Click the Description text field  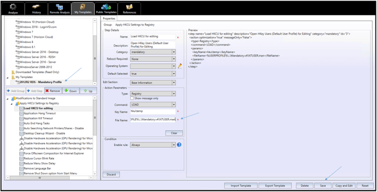point(153,44)
